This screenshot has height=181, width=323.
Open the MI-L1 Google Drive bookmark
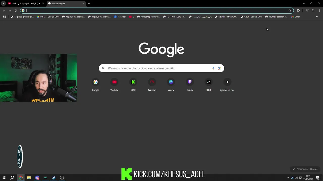coord(48,17)
